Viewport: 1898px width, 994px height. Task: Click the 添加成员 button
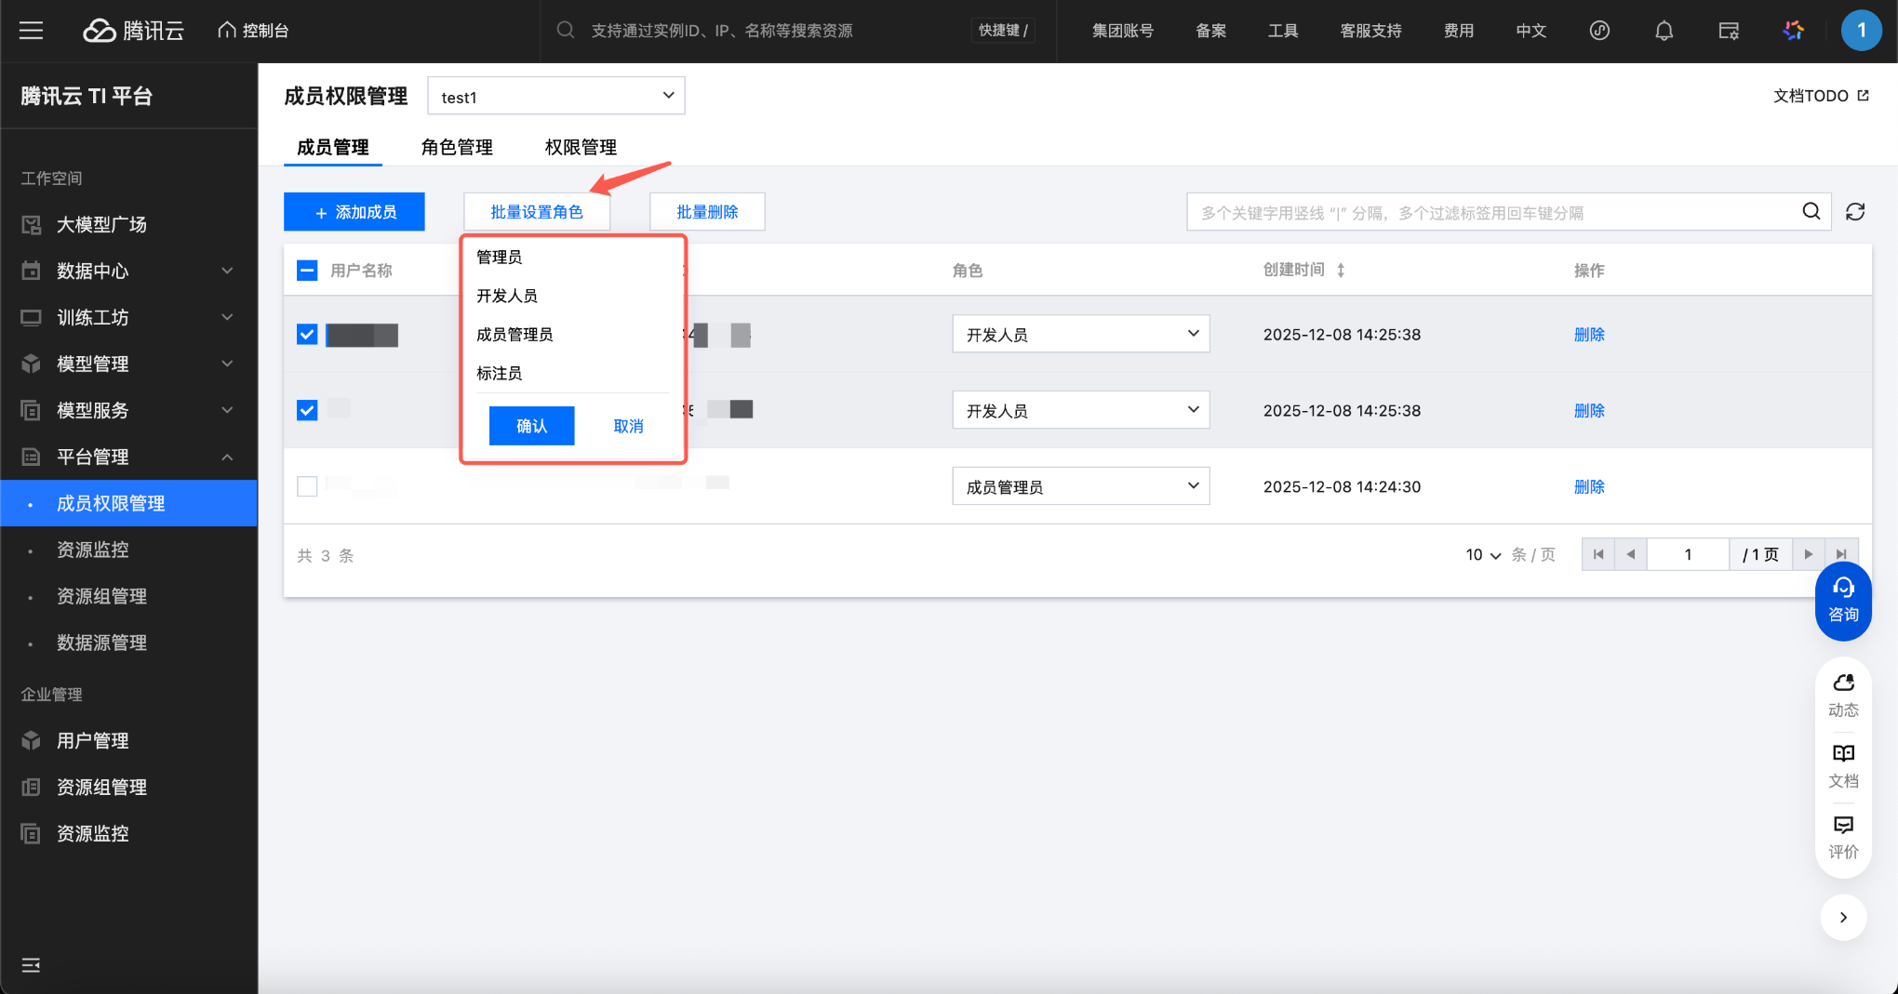pyautogui.click(x=354, y=212)
